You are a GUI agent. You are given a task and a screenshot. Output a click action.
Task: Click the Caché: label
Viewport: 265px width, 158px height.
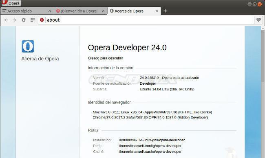pyautogui.click(x=99, y=151)
